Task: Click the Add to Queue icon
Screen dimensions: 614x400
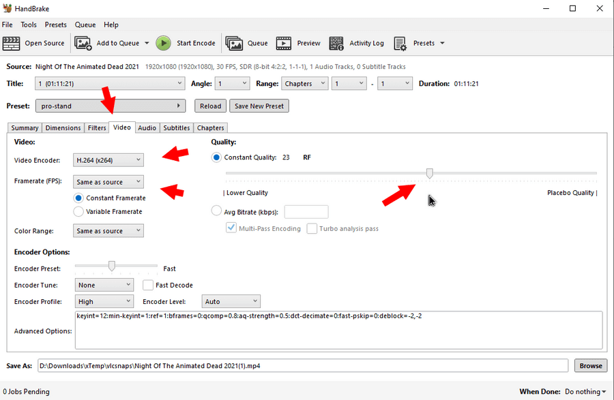Action: [83, 44]
